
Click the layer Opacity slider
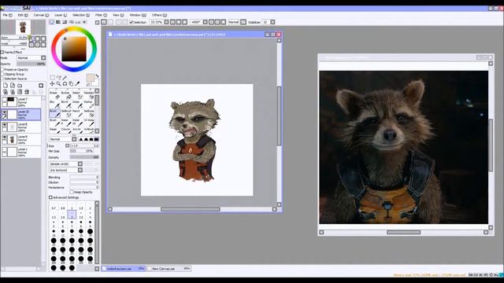[31, 64]
